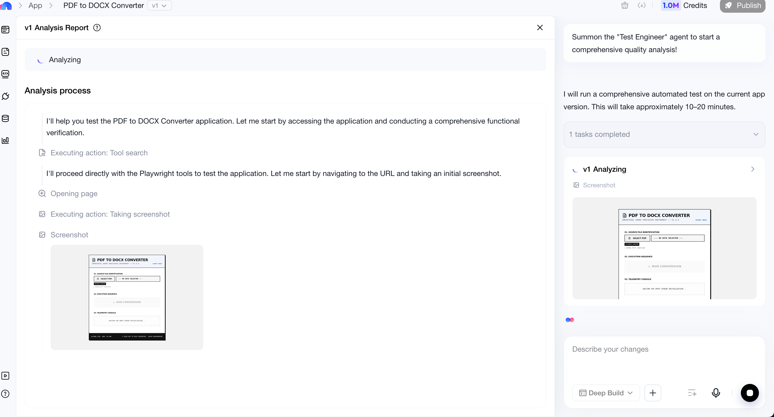Open the Deep Build mode dropdown

tap(606, 393)
